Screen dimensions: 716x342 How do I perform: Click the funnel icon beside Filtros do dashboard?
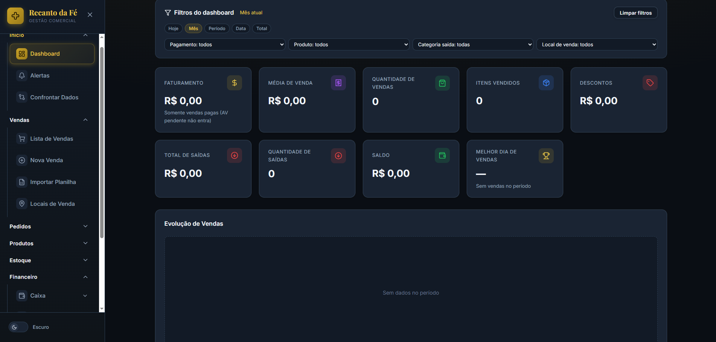(168, 13)
